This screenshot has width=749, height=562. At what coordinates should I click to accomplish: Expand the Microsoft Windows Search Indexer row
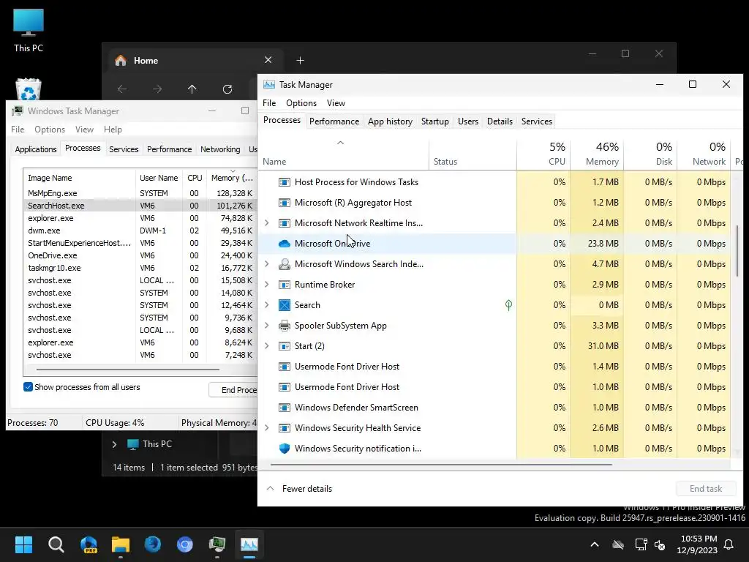(x=267, y=263)
